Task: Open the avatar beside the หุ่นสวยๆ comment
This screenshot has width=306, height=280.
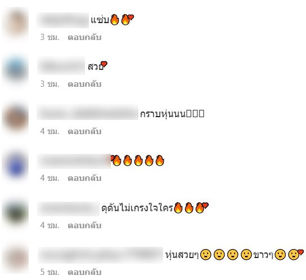Action: [16, 259]
